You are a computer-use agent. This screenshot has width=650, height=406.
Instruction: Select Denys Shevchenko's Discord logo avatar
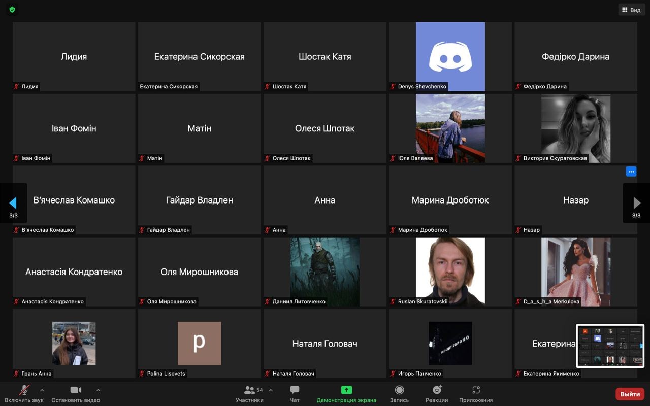pyautogui.click(x=450, y=56)
